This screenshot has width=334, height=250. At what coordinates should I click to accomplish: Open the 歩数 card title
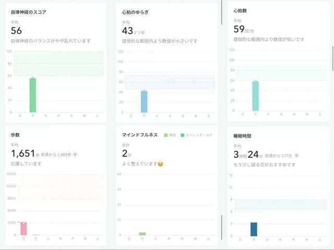coord(15,134)
